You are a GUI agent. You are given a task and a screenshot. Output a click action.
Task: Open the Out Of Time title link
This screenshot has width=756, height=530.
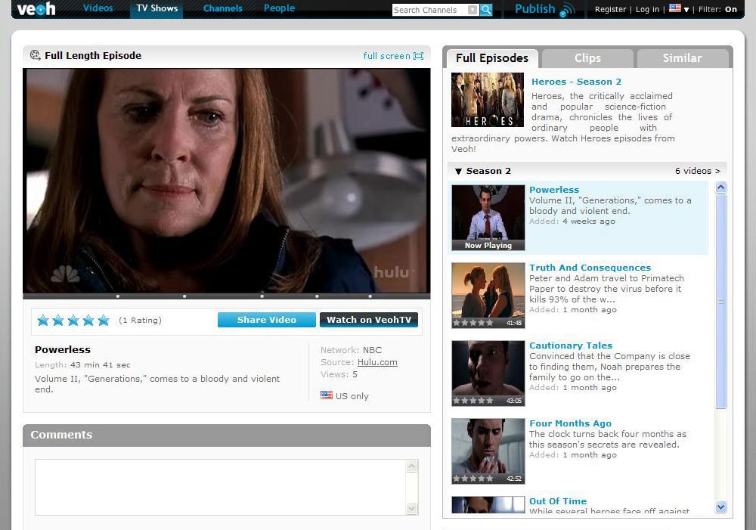558,501
